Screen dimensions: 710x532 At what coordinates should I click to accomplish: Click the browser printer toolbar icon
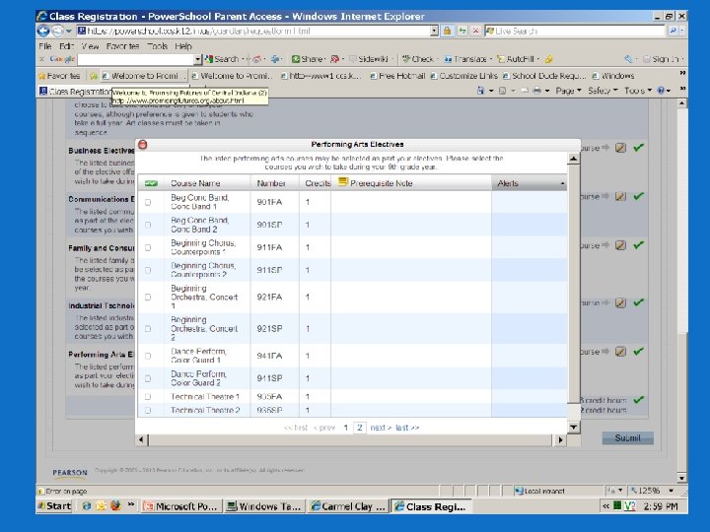point(537,91)
